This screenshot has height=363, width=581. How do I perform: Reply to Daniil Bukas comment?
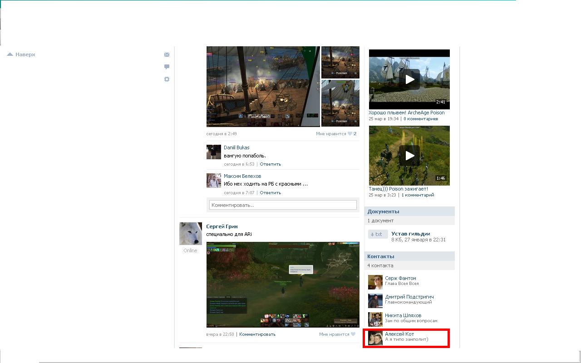[x=271, y=164]
